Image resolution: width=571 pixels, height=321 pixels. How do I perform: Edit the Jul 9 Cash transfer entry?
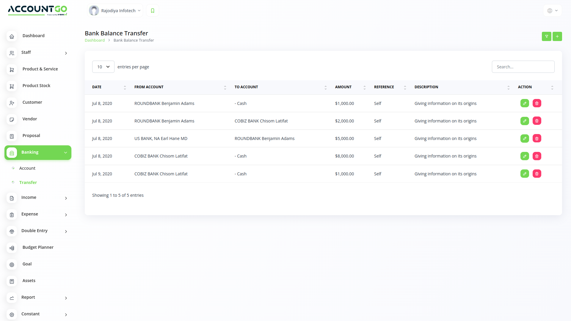(x=525, y=174)
